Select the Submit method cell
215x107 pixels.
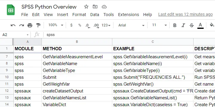pyautogui.click(x=77, y=77)
